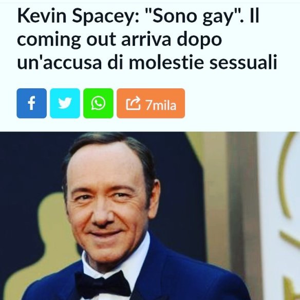Click the "7mila" share count text

(161, 105)
